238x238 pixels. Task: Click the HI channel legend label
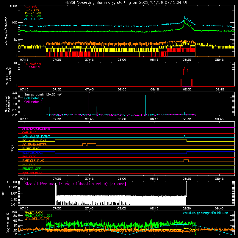[32, 67]
